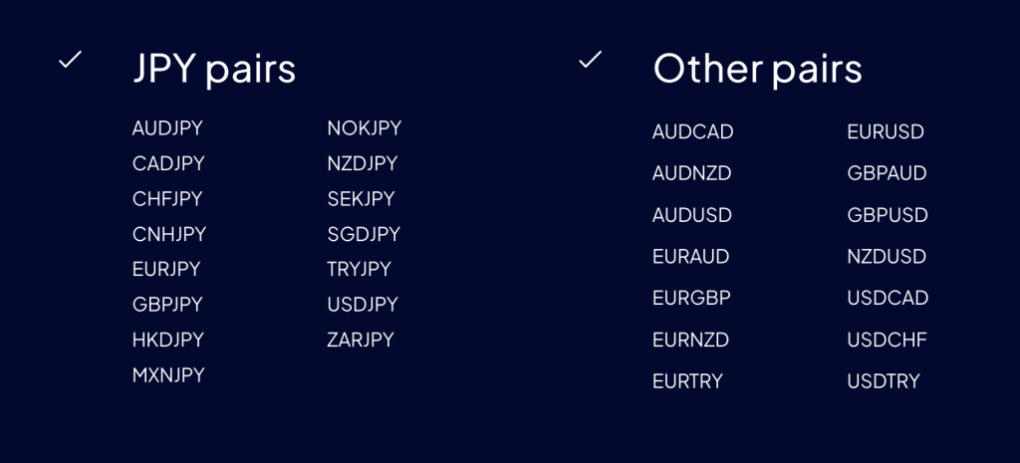The image size is (1020, 463).
Task: Open the ZARJPY pair
Action: (x=361, y=340)
